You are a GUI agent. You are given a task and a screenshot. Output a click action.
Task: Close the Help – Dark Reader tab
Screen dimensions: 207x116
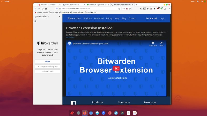click(x=84, y=5)
